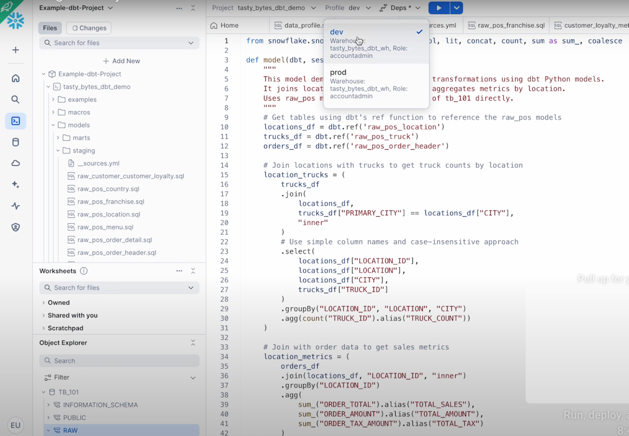The height and width of the screenshot is (436, 629).
Task: Collapse Example-dbt-Project tree root
Action: pos(44,74)
